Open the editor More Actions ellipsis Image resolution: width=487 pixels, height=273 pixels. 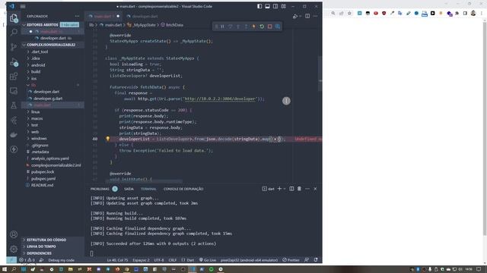tap(315, 16)
